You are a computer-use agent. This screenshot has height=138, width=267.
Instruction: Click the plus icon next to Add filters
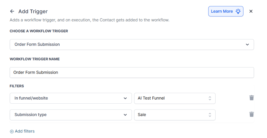12,132
